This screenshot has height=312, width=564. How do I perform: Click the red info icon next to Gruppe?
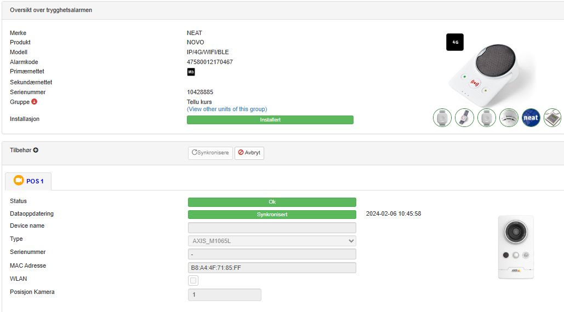click(34, 102)
